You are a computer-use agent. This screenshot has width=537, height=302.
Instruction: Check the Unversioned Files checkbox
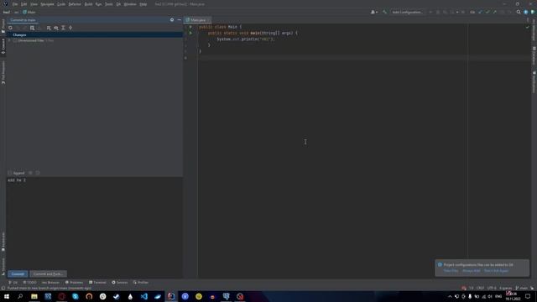pyautogui.click(x=15, y=41)
